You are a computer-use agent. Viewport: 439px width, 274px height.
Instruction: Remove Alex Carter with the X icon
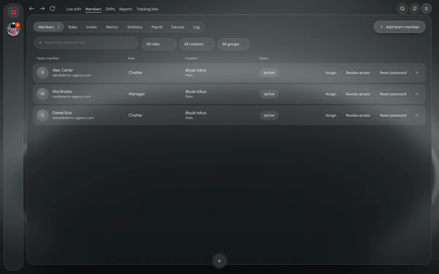417,73
